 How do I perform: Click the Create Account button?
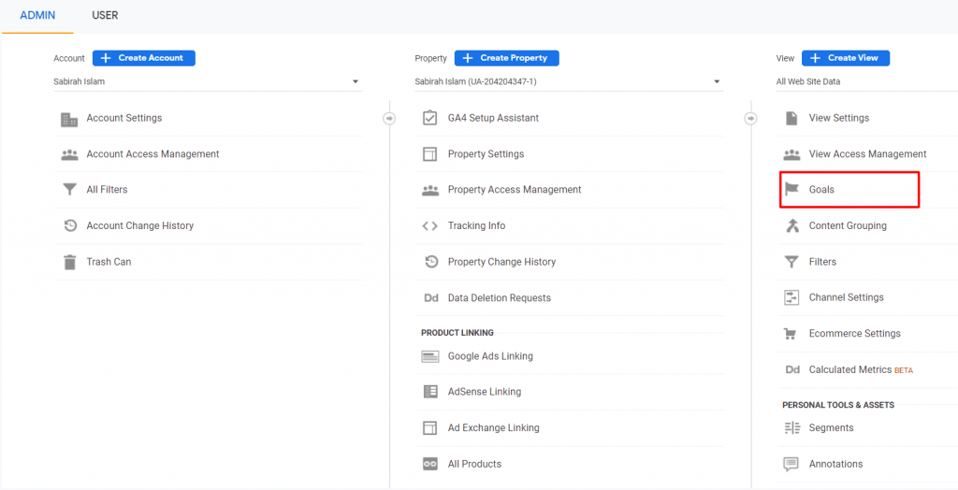pos(144,58)
